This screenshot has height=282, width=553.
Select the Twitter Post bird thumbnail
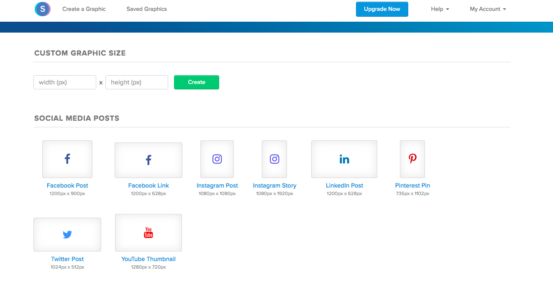pos(67,234)
